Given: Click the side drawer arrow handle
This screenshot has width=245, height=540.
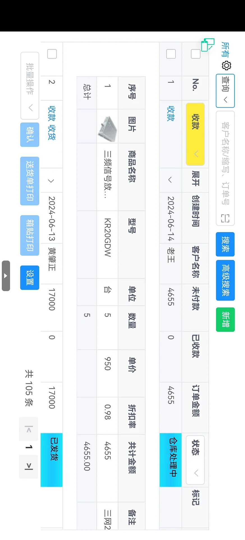Looking at the screenshot, I should click(x=6, y=276).
